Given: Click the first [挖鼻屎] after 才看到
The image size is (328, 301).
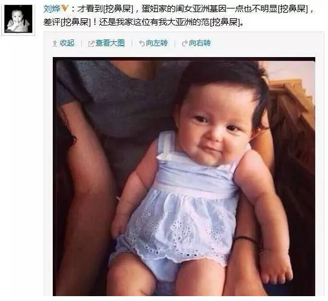Looking at the screenshot, I should [118, 8].
